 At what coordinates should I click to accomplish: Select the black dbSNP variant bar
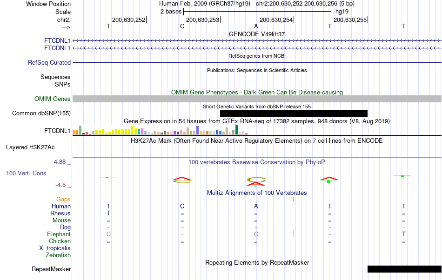[x=294, y=113]
